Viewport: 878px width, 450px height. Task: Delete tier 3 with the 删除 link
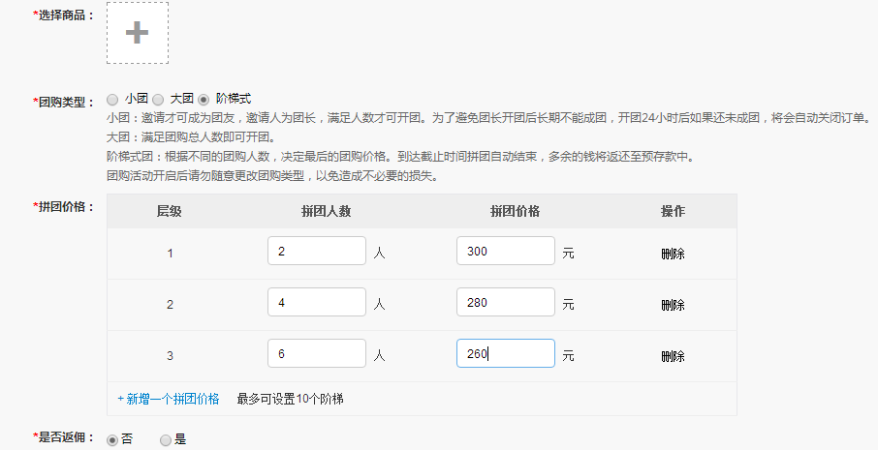click(673, 356)
